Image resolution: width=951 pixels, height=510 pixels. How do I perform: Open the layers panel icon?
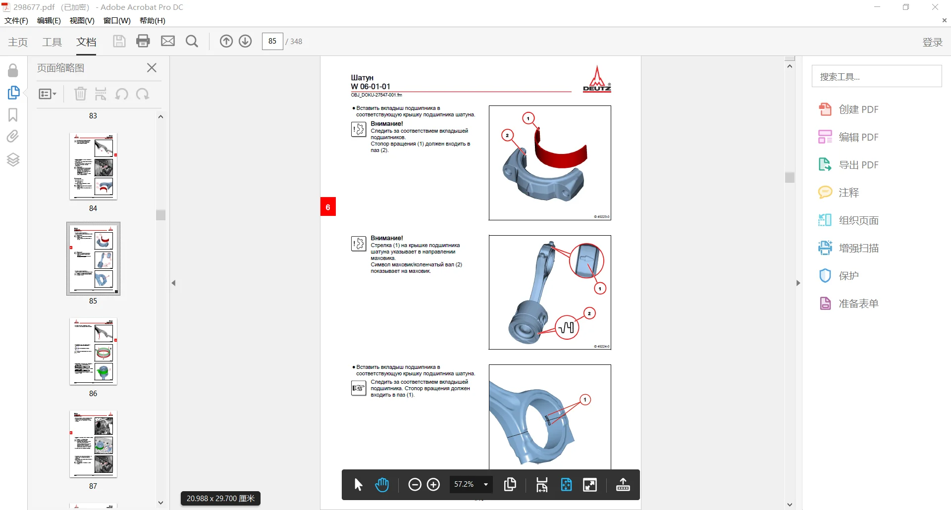pyautogui.click(x=13, y=159)
